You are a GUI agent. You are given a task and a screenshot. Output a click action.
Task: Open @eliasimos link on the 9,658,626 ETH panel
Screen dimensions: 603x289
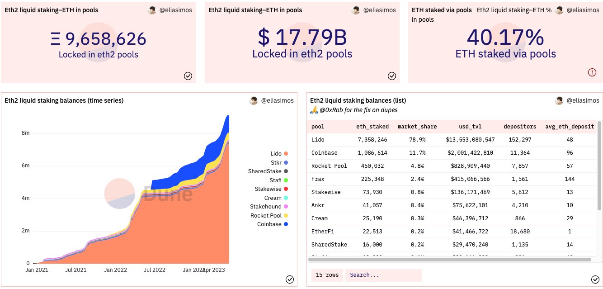(175, 10)
